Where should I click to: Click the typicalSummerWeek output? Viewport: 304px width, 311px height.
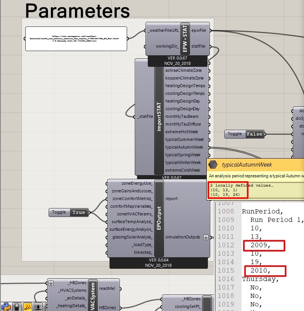pyautogui.click(x=185, y=140)
